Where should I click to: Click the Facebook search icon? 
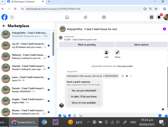pyautogui.click(x=12, y=17)
